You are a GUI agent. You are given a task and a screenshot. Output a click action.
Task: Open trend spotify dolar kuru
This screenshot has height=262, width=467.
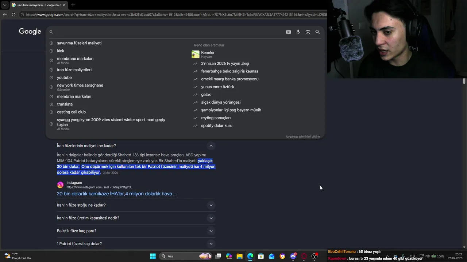216,126
